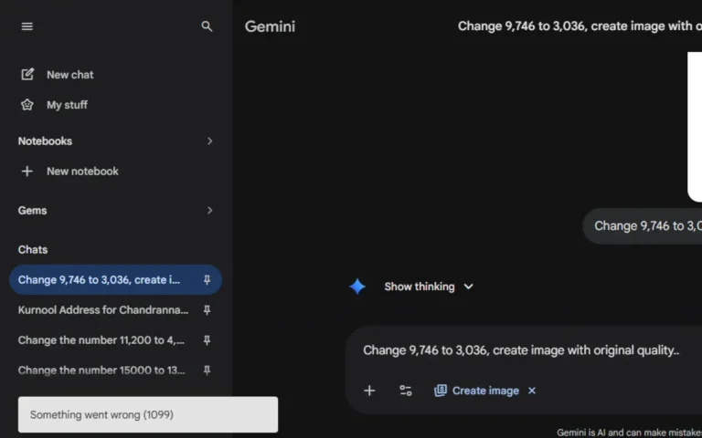Open the 'Change the number 11,200 to 4,...' chat
Viewport: 702px width, 438px height.
pyautogui.click(x=101, y=340)
